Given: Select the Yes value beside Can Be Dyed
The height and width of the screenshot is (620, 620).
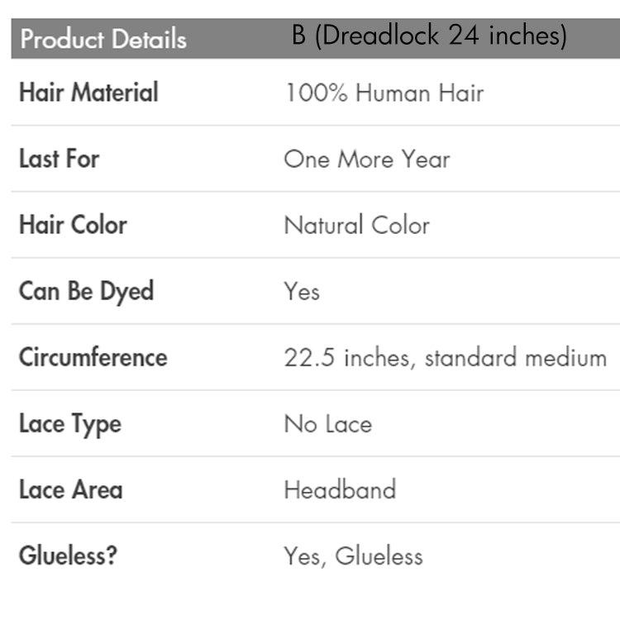Looking at the screenshot, I should [x=302, y=291].
